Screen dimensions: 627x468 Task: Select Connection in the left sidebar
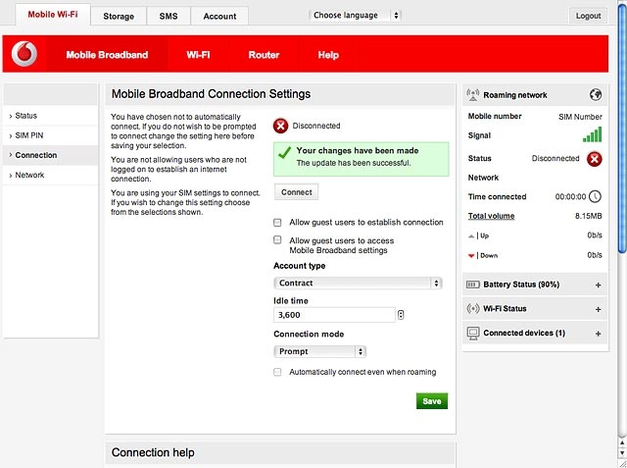click(50, 155)
